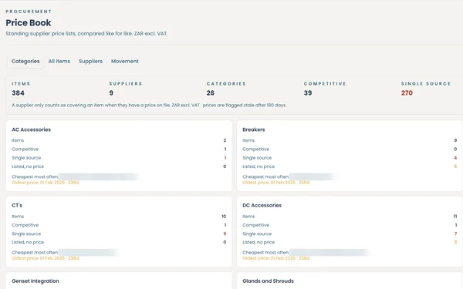This screenshot has width=463, height=289.
Task: Click the stale-price note about 180 days
Action: [149, 106]
